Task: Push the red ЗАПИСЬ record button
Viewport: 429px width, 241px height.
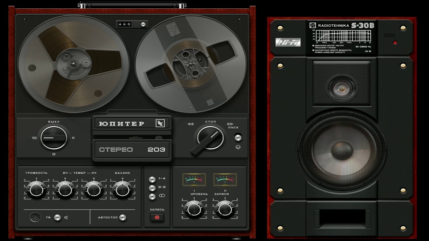Action: tap(157, 218)
